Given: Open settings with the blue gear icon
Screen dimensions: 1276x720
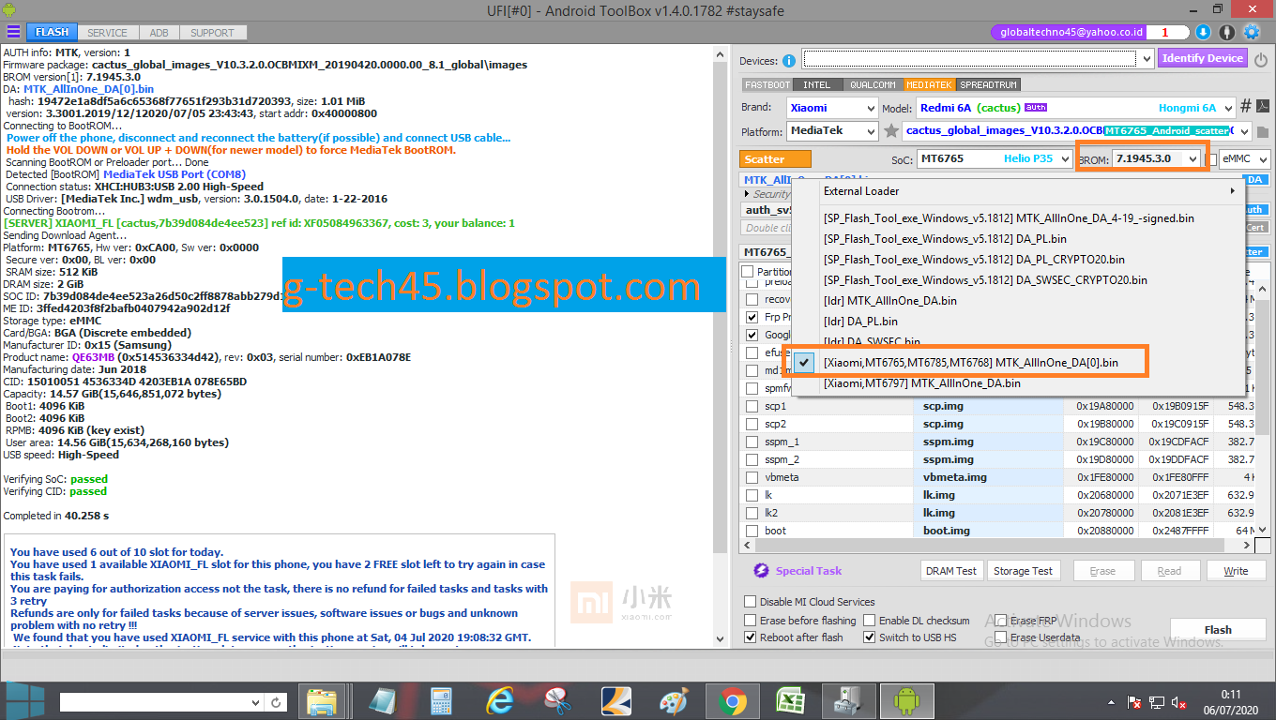Looking at the screenshot, I should 1252,32.
